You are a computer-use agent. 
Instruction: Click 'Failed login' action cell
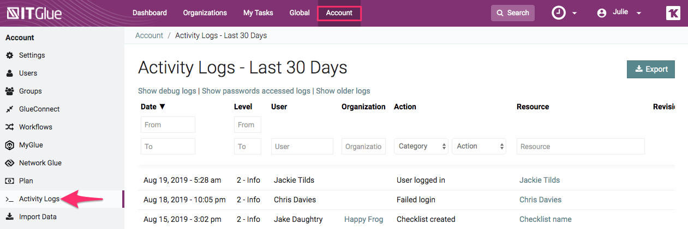416,200
